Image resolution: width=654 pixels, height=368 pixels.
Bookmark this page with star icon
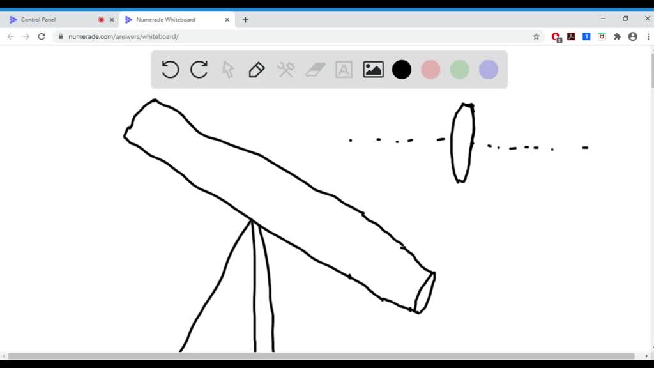point(536,36)
